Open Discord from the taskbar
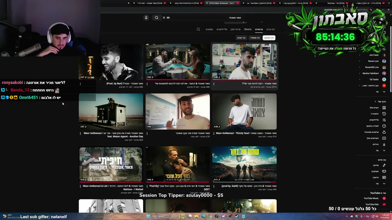The image size is (392, 220). pos(223,216)
